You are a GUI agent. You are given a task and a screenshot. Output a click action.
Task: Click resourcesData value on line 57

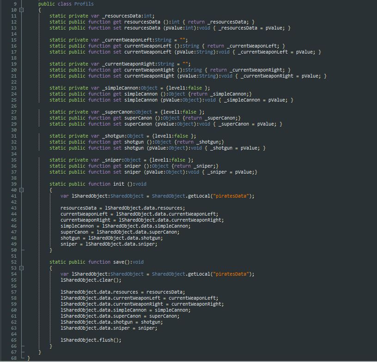164,292
